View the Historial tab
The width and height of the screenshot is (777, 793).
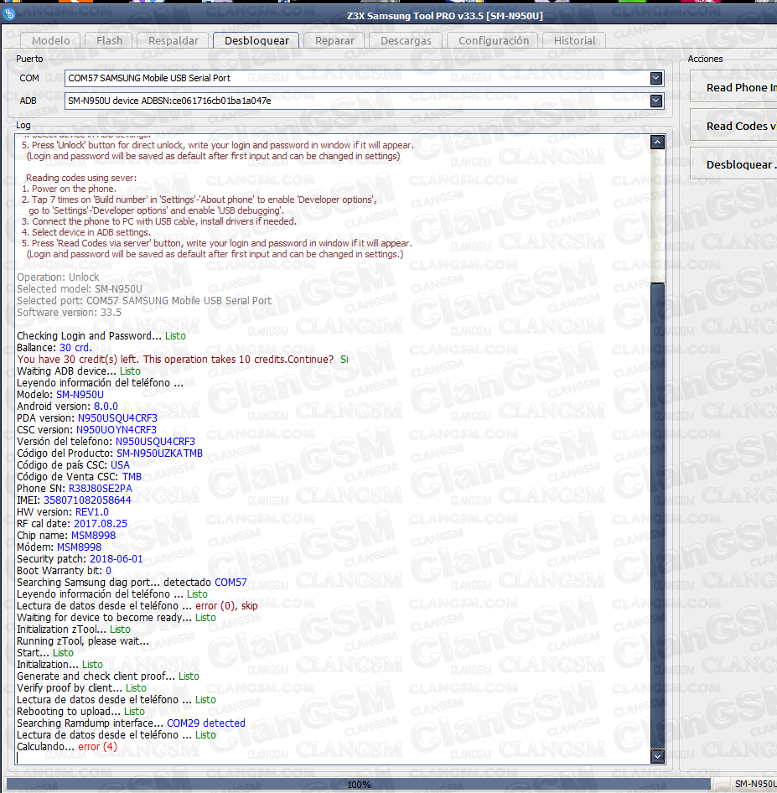pyautogui.click(x=574, y=40)
